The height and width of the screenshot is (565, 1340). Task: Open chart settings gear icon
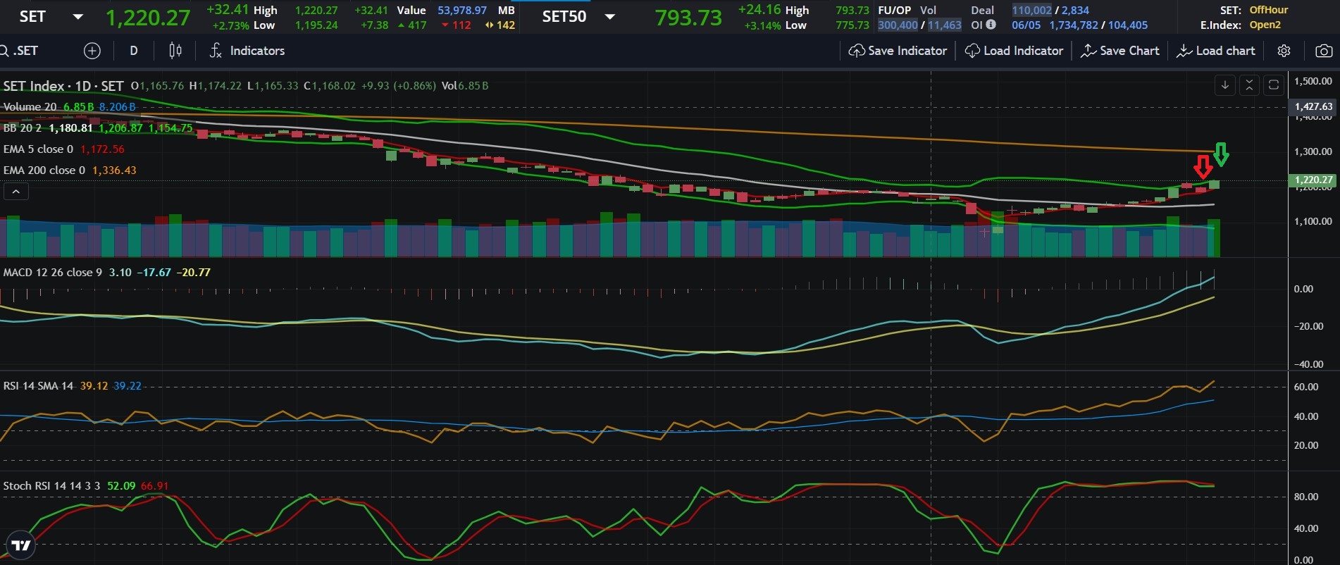[x=1284, y=51]
